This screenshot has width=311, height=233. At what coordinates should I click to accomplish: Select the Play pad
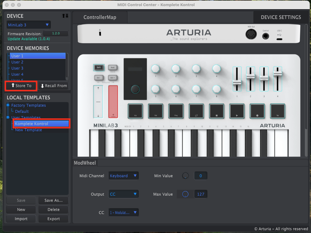point(237,111)
